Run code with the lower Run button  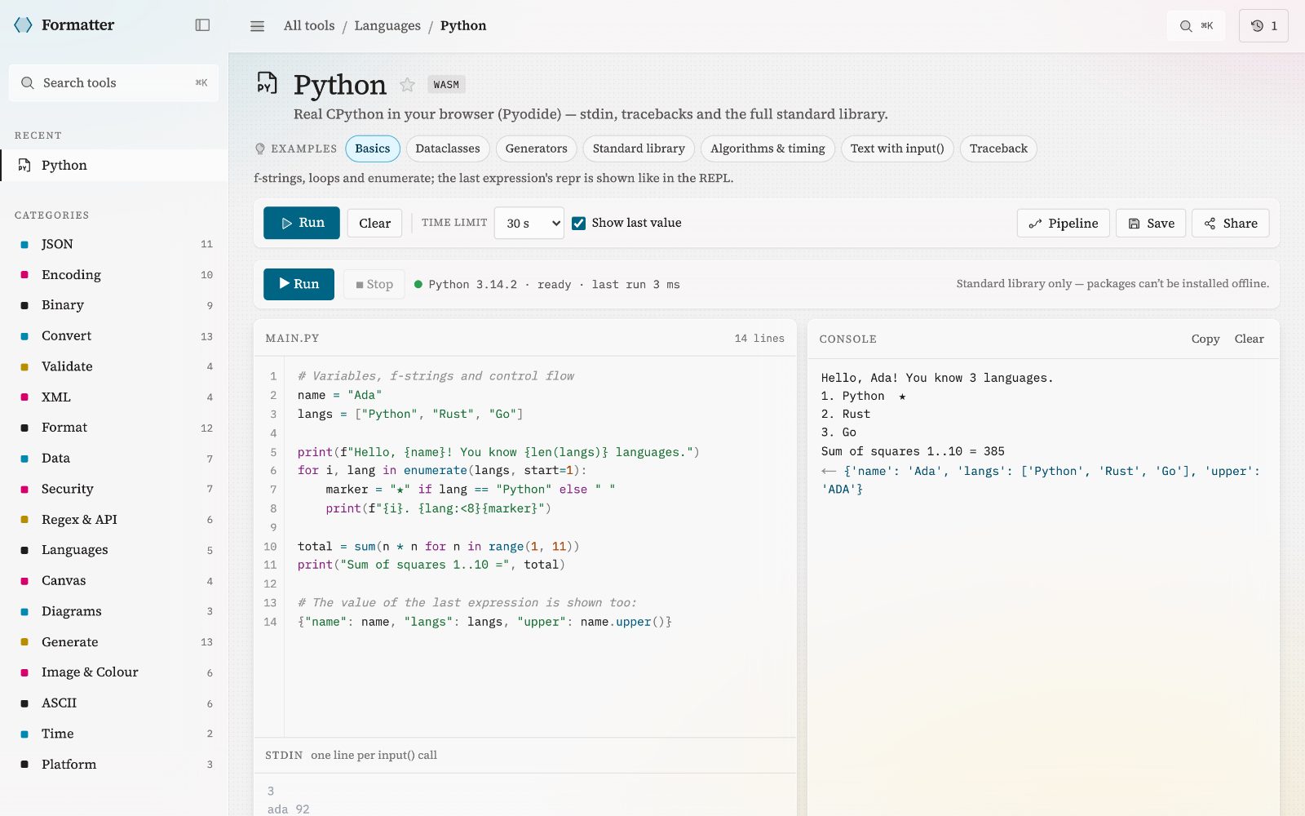click(x=299, y=284)
